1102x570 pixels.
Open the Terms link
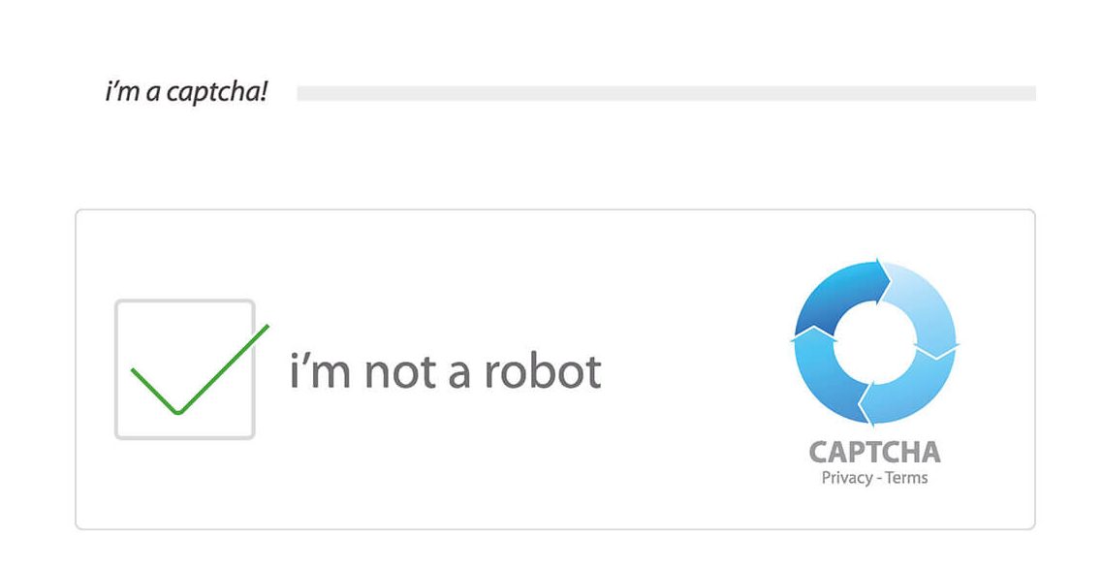(x=908, y=476)
